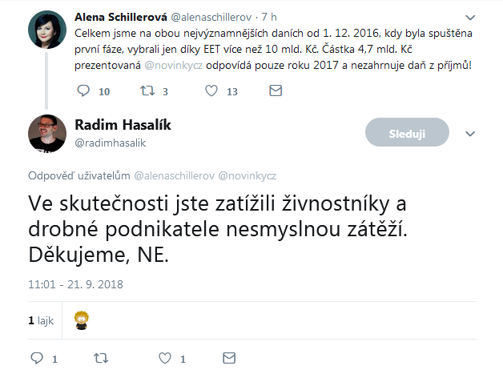Image resolution: width=503 pixels, height=374 pixels.
Task: Open the tweet timestamp 11:01 - 21. 9. 2018
Action: [75, 284]
